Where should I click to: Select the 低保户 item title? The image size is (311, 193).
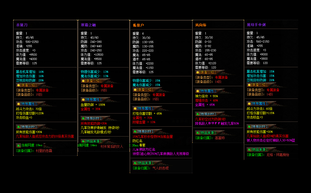138,25
